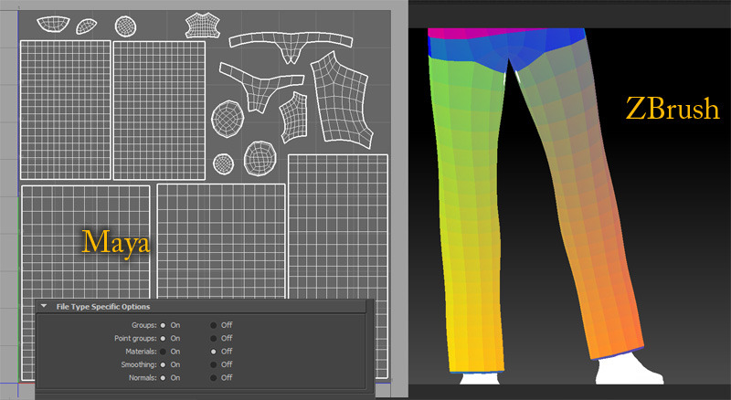Screen dimensions: 731x400
Task: Set Normals option to Off
Action: coord(213,377)
